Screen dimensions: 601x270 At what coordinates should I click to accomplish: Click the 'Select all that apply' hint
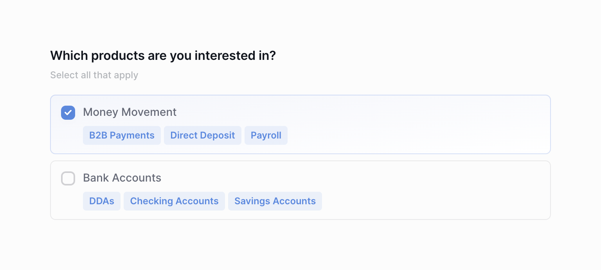pos(94,75)
